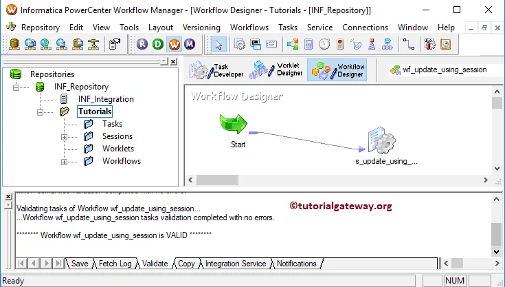Create a Control task with the traffic-light icon
This screenshot has width=505, height=287.
click(340, 44)
